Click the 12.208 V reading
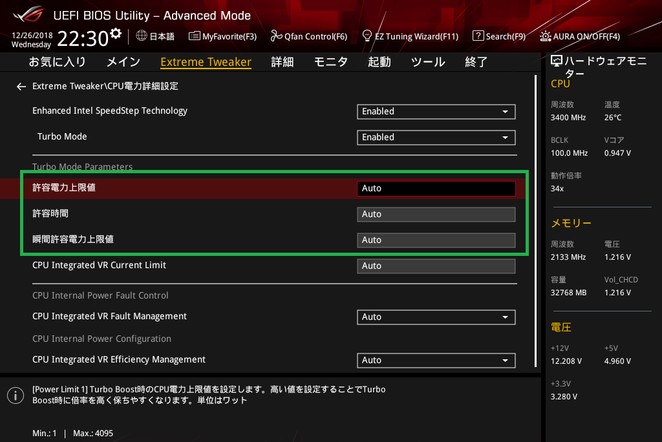Viewport: 662px width, 442px height. point(566,361)
